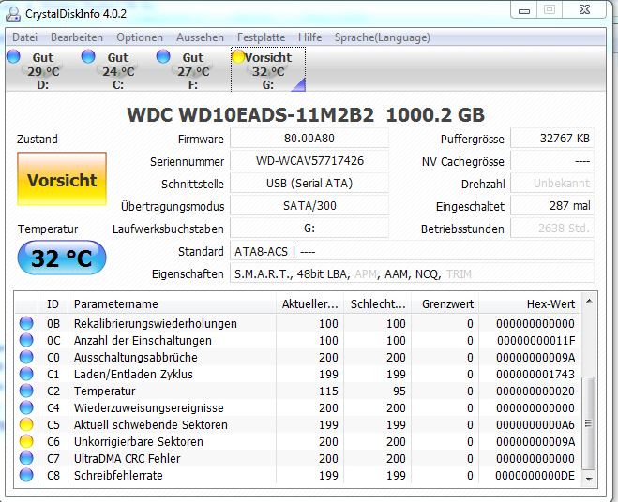This screenshot has width=618, height=502.
Task: Click hex value 00000000011F
Action: pos(535,340)
